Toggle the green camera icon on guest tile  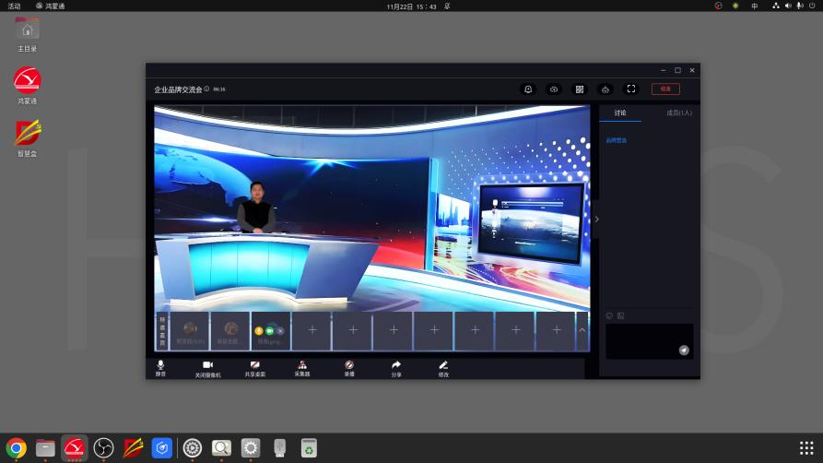click(x=269, y=330)
